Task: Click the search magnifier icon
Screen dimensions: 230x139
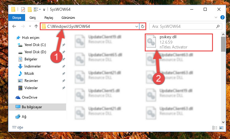Action: click(x=218, y=26)
